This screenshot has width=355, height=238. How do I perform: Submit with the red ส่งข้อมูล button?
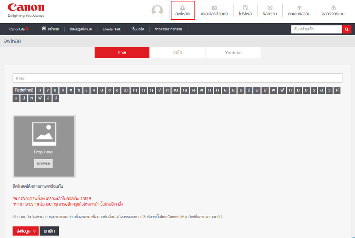pos(25,231)
